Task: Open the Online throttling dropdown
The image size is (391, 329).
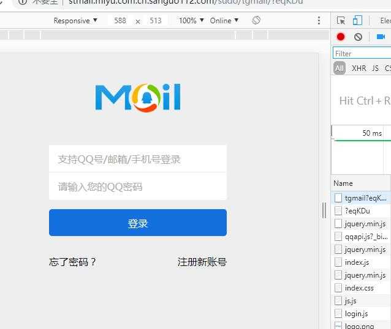Action: 224,20
